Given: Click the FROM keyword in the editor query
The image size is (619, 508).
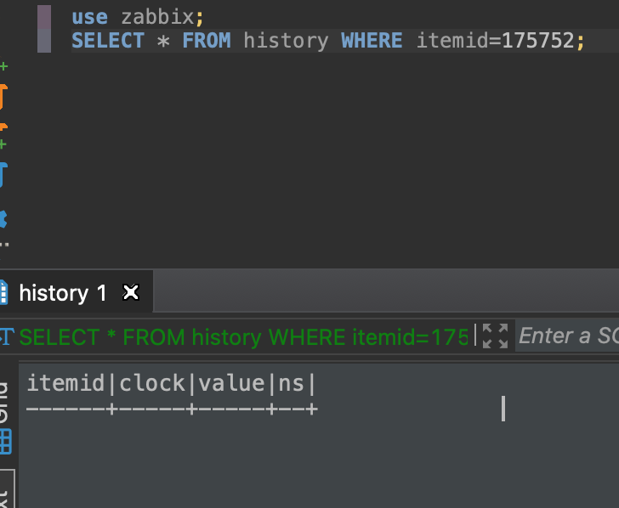Looking at the screenshot, I should point(207,41).
